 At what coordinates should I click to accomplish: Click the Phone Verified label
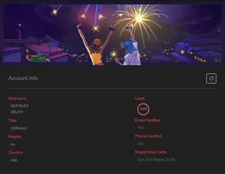coord(148,136)
